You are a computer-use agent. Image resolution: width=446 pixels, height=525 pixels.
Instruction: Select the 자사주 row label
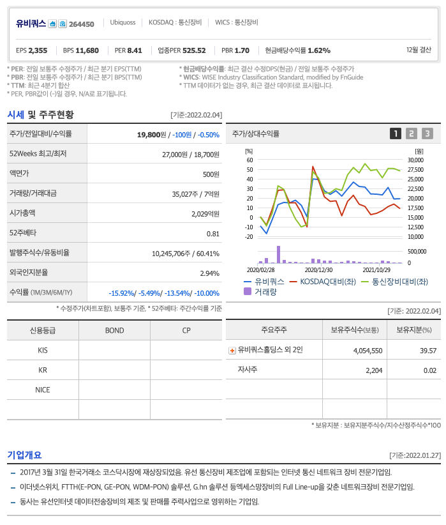(x=248, y=369)
